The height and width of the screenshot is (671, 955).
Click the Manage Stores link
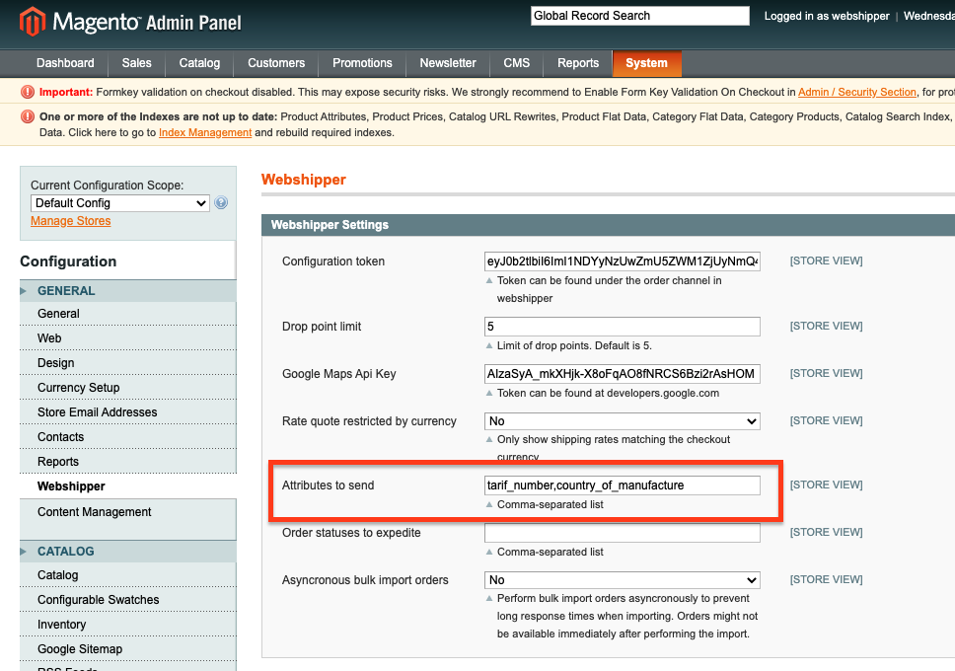tap(71, 221)
